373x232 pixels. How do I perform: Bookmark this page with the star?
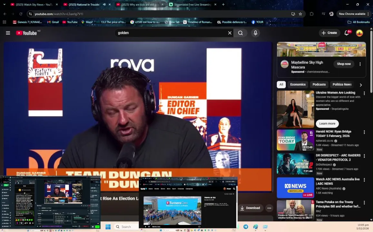coord(300,14)
